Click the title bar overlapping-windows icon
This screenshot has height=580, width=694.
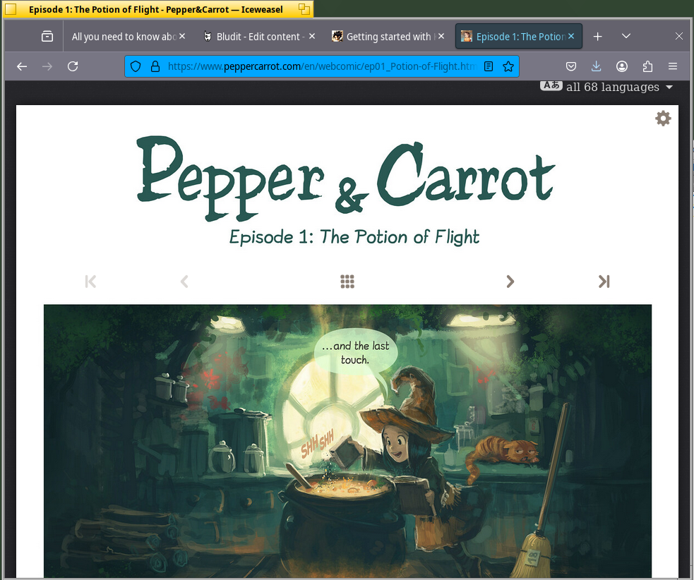(304, 9)
